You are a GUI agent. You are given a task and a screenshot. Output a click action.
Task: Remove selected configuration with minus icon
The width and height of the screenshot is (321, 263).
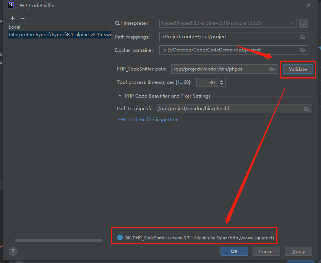[x=23, y=18]
